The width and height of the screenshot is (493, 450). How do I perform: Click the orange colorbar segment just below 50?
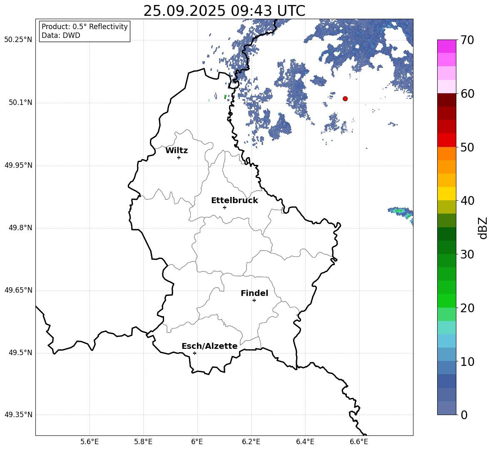pos(447,154)
